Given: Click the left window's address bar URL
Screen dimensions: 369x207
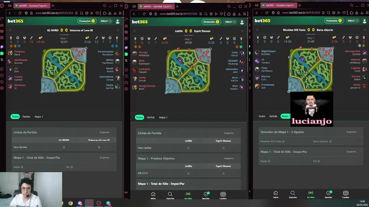Looking at the screenshot, I should [54, 13].
